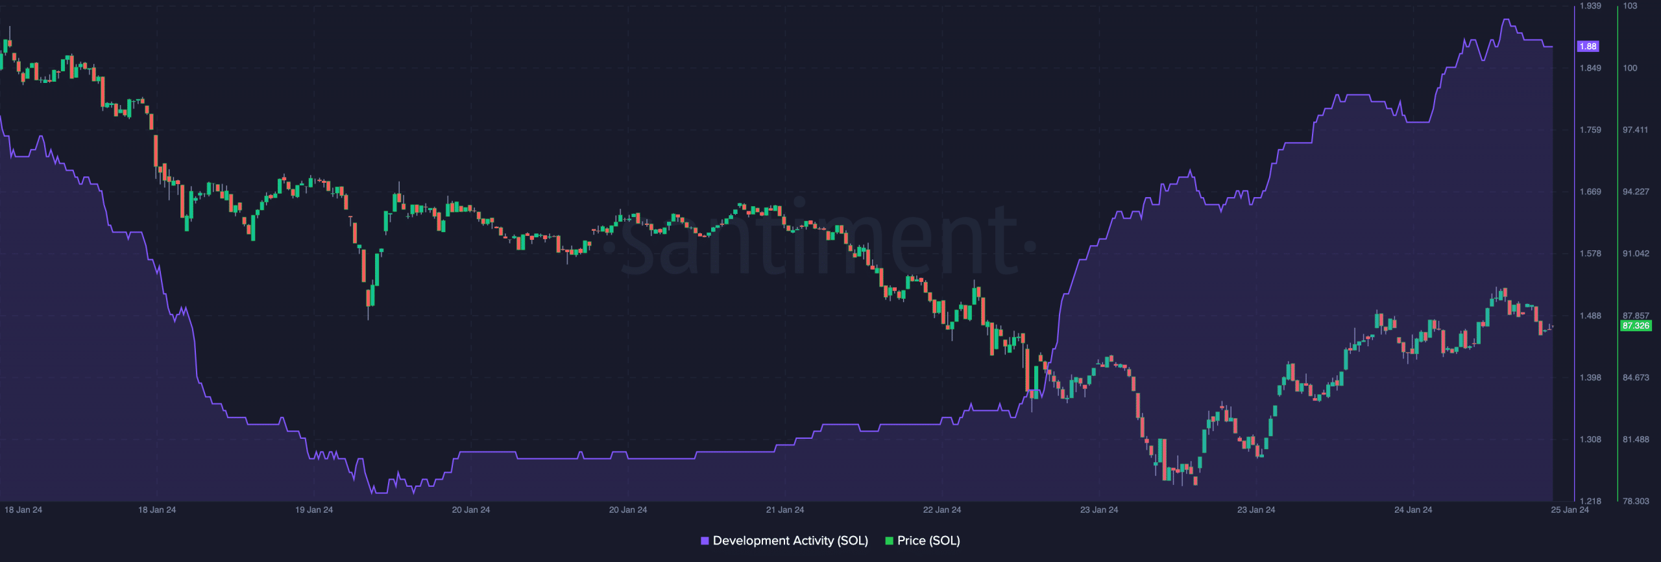Click the 1.488 axis value
Viewport: 1661px width, 562px height.
coord(1590,316)
